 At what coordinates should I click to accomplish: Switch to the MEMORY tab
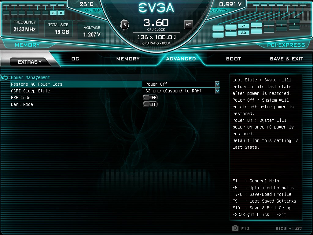pyautogui.click(x=128, y=59)
